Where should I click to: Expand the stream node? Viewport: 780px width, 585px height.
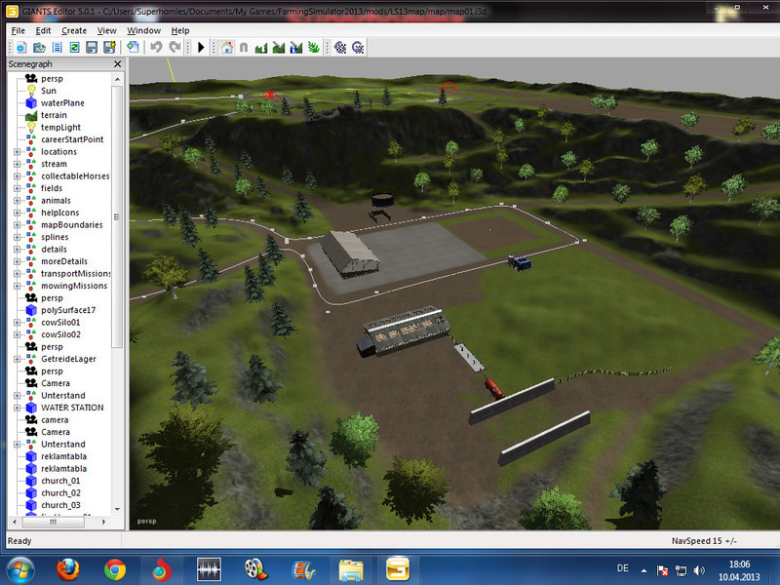(x=17, y=164)
